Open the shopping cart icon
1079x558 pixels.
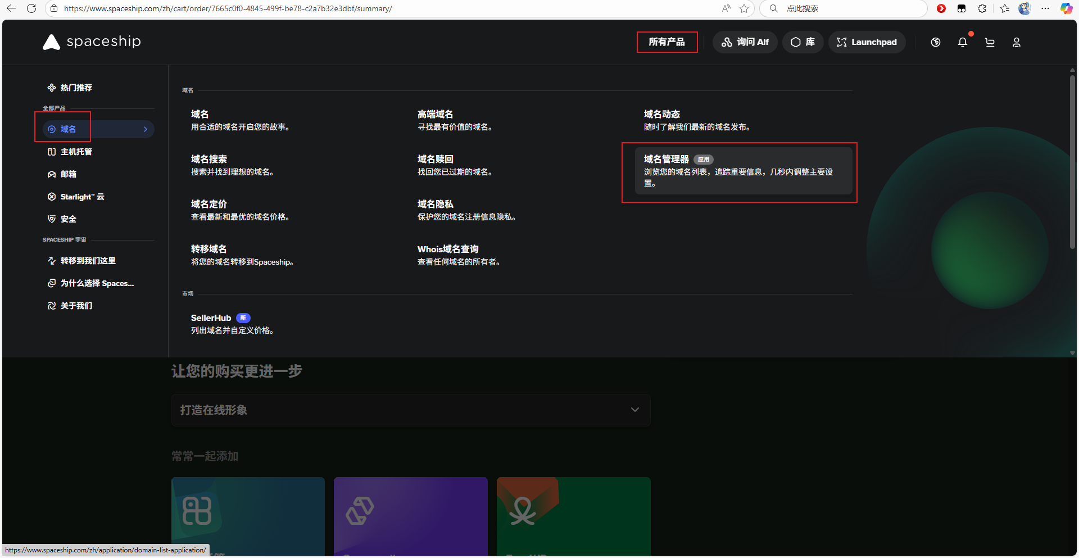pos(990,42)
